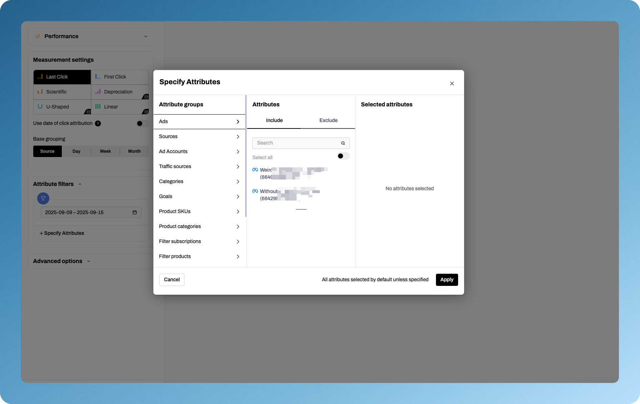Toggle the Select all switch
Image resolution: width=640 pixels, height=404 pixels.
(343, 156)
